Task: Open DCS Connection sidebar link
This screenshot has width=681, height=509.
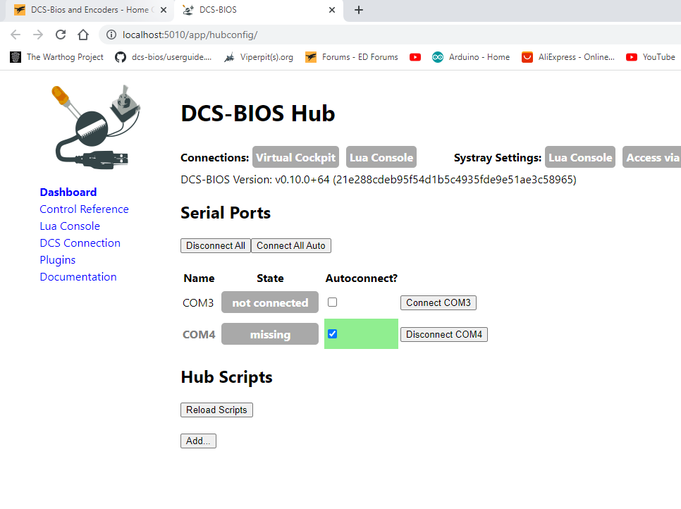Action: tap(80, 243)
